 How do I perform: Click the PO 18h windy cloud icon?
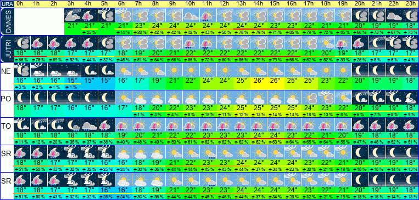326,97
